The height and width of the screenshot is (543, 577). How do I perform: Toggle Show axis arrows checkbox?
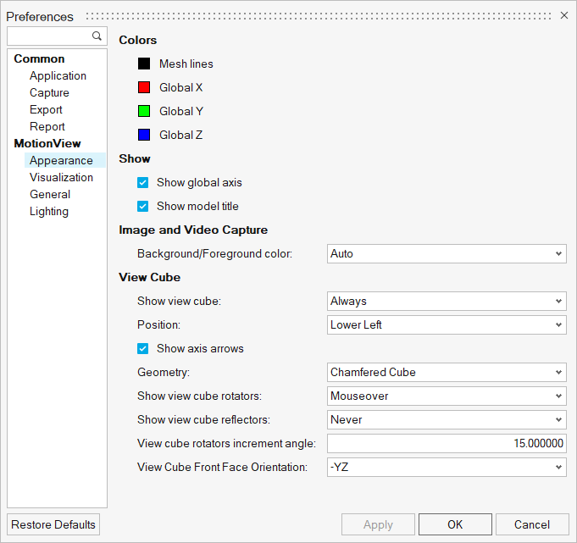(143, 348)
